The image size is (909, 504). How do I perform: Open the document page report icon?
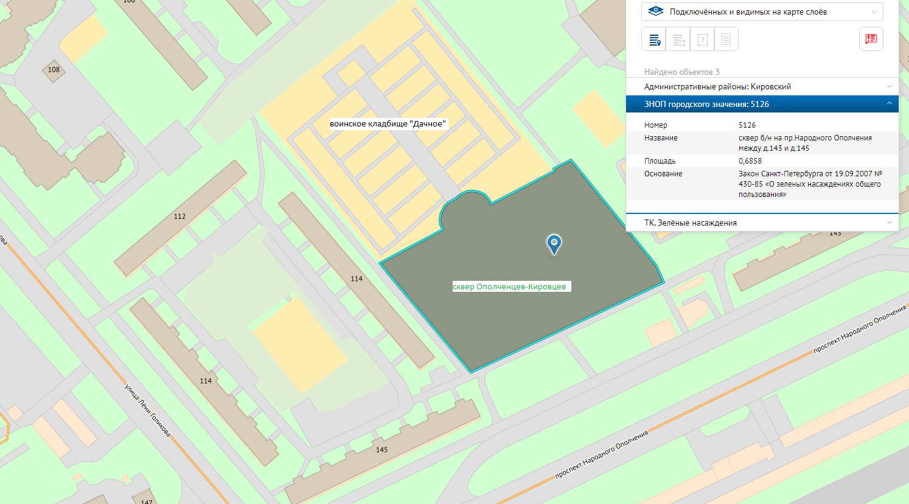point(726,40)
